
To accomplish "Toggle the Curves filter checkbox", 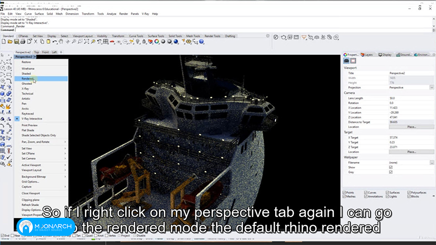I will pyautogui.click(x=366, y=192).
